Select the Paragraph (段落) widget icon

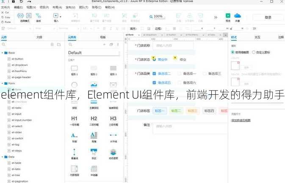tap(94, 135)
